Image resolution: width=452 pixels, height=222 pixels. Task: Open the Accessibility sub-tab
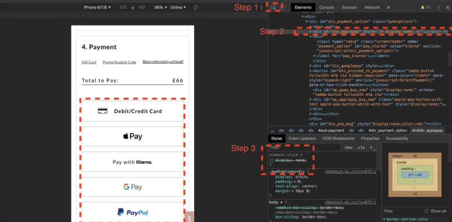tap(397, 138)
